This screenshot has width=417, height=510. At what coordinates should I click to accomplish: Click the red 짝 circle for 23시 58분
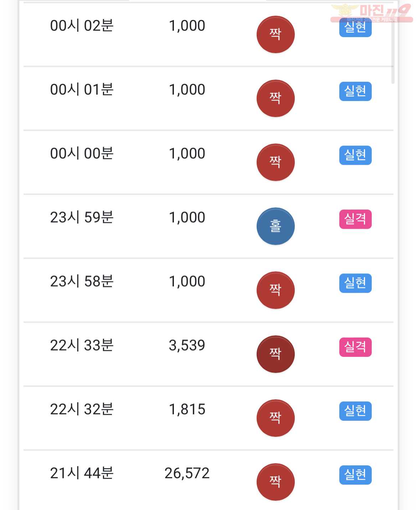276,290
